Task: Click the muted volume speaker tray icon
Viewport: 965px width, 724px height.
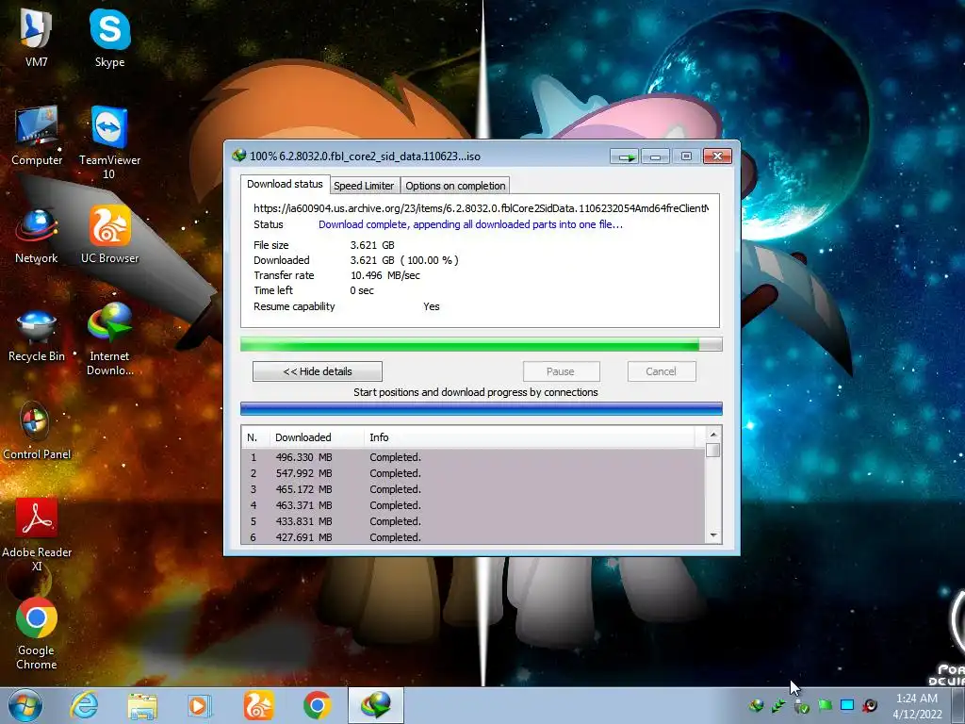Action: (870, 705)
